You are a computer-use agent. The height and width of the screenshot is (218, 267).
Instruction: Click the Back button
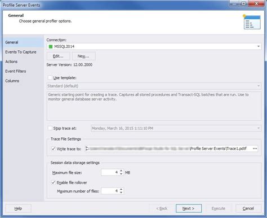[x=162, y=208]
